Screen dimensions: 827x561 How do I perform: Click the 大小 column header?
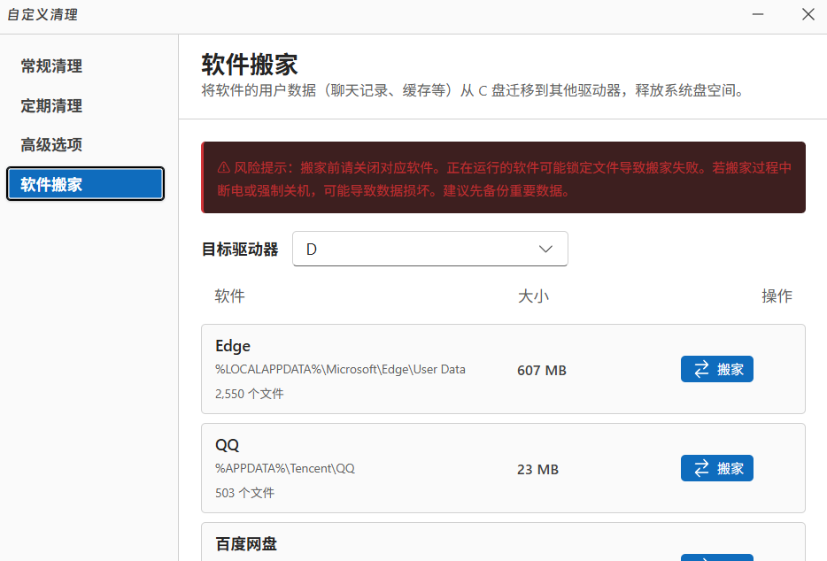pyautogui.click(x=533, y=296)
